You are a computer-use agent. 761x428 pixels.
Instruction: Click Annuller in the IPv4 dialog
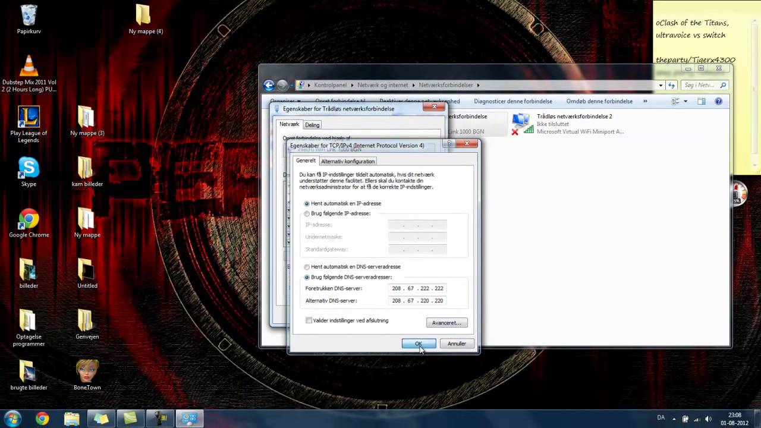click(457, 344)
